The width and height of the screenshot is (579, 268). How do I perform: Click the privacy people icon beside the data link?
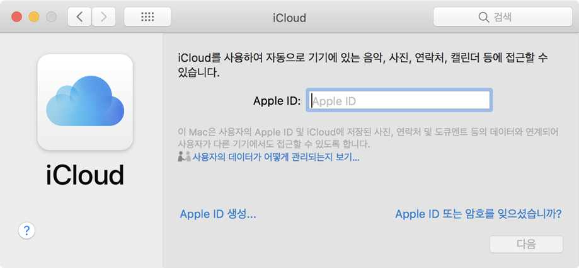pyautogui.click(x=184, y=157)
